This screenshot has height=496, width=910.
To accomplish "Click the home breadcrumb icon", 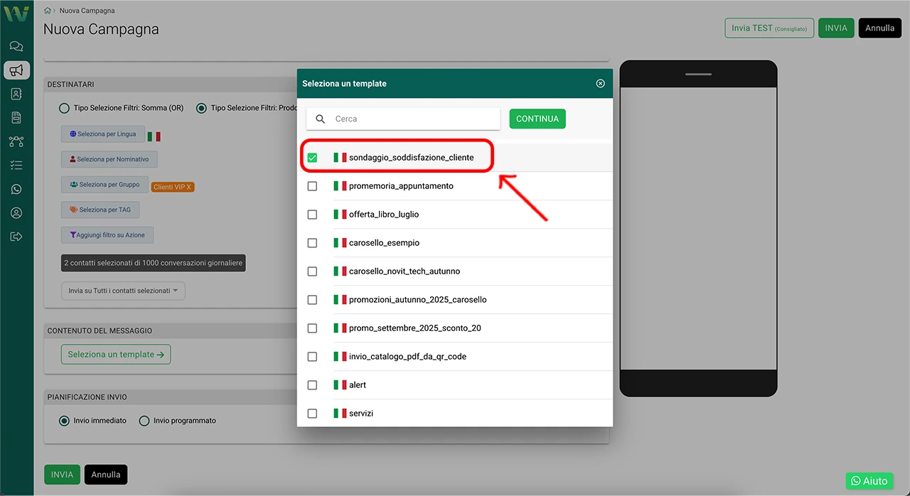I will tap(47, 11).
